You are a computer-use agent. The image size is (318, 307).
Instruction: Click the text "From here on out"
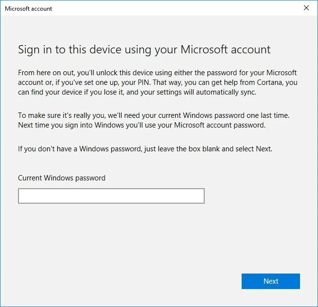pos(46,73)
